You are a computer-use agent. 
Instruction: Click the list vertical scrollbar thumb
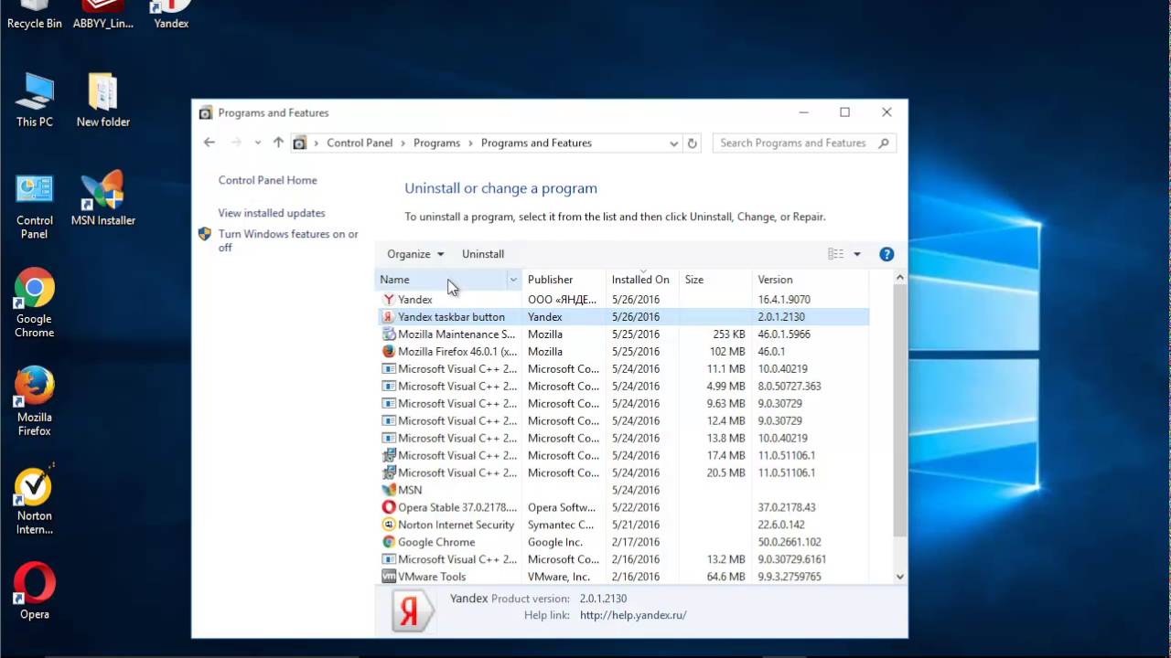pos(899,409)
